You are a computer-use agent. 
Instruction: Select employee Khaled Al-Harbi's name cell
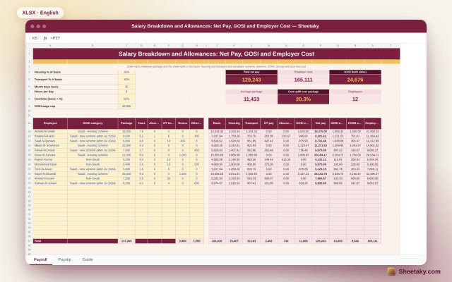[x=50, y=136]
